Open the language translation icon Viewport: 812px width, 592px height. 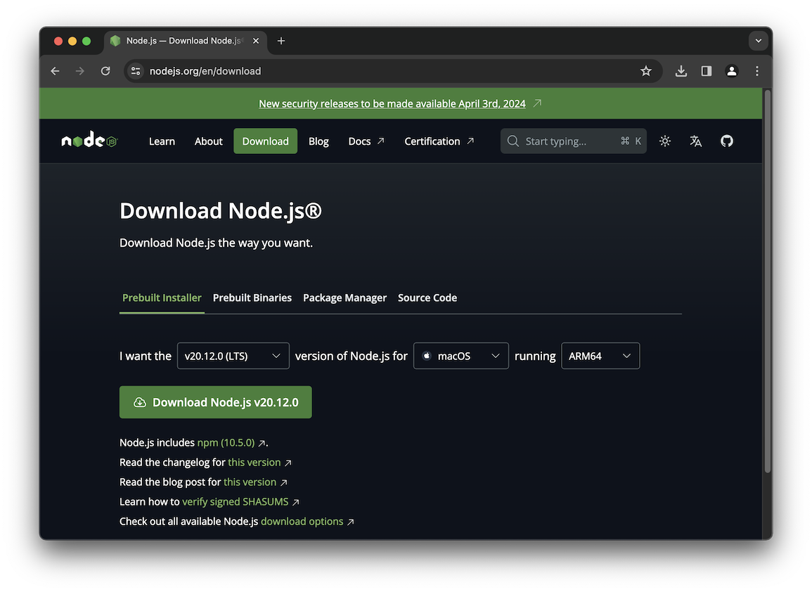[x=695, y=141]
